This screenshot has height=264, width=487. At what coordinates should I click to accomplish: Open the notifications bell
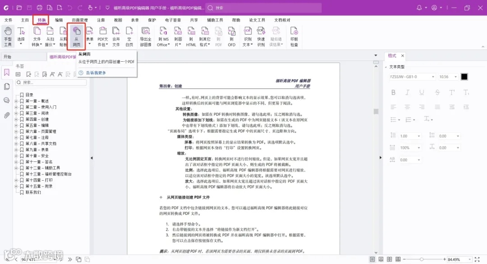click(419, 8)
